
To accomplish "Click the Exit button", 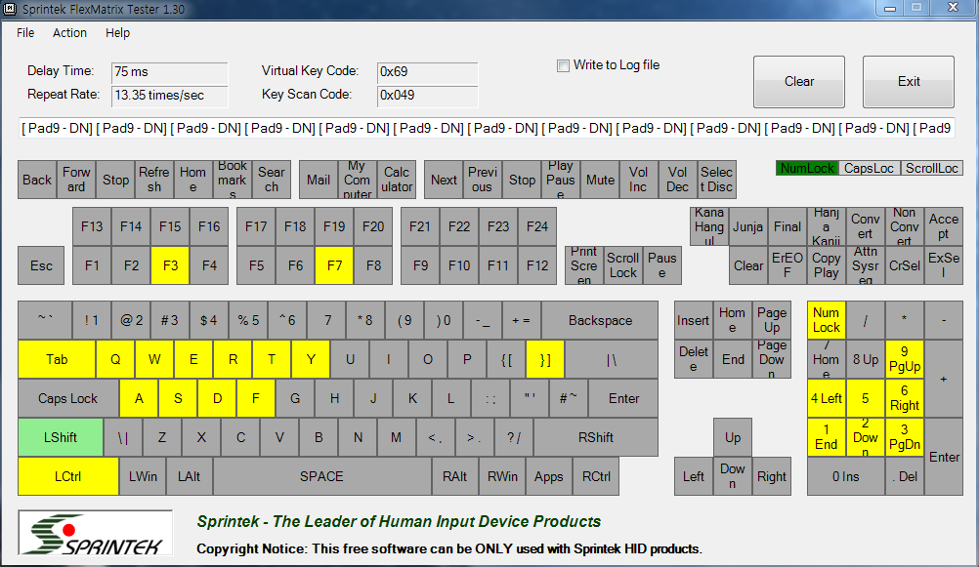I will point(909,82).
